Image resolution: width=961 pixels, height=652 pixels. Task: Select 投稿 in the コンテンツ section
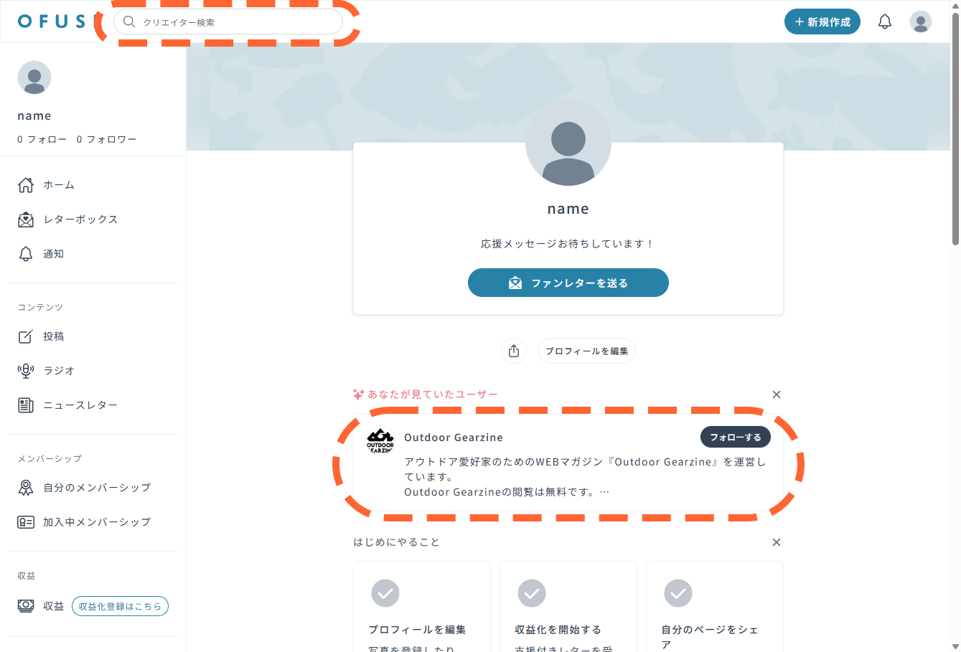(53, 336)
